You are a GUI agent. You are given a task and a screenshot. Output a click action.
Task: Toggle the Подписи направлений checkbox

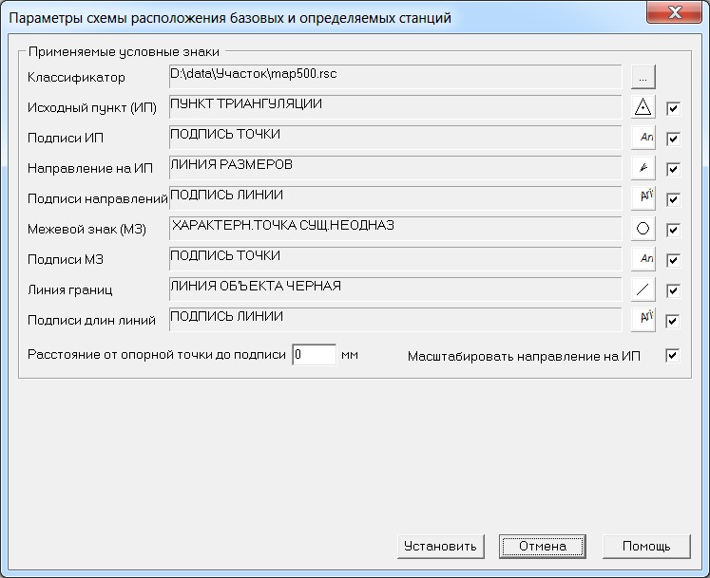click(674, 200)
